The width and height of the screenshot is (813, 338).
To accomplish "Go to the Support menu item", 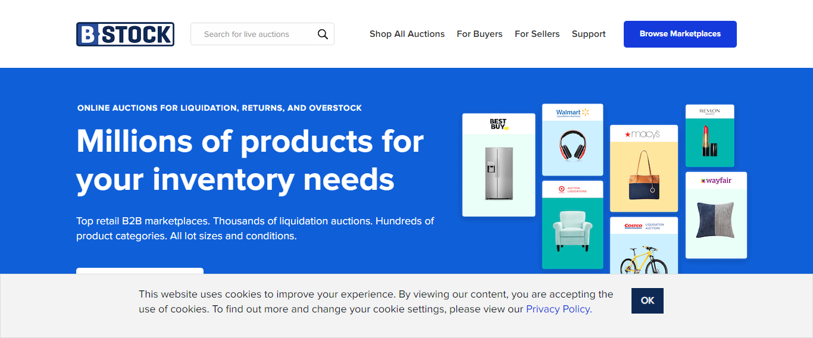I will coord(589,34).
